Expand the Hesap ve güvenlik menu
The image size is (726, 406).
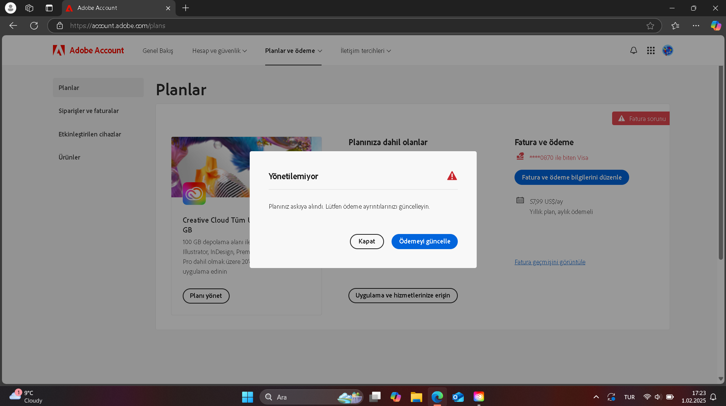point(219,51)
